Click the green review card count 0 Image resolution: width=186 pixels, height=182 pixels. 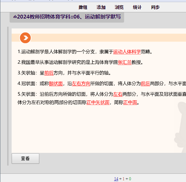click(130, 179)
